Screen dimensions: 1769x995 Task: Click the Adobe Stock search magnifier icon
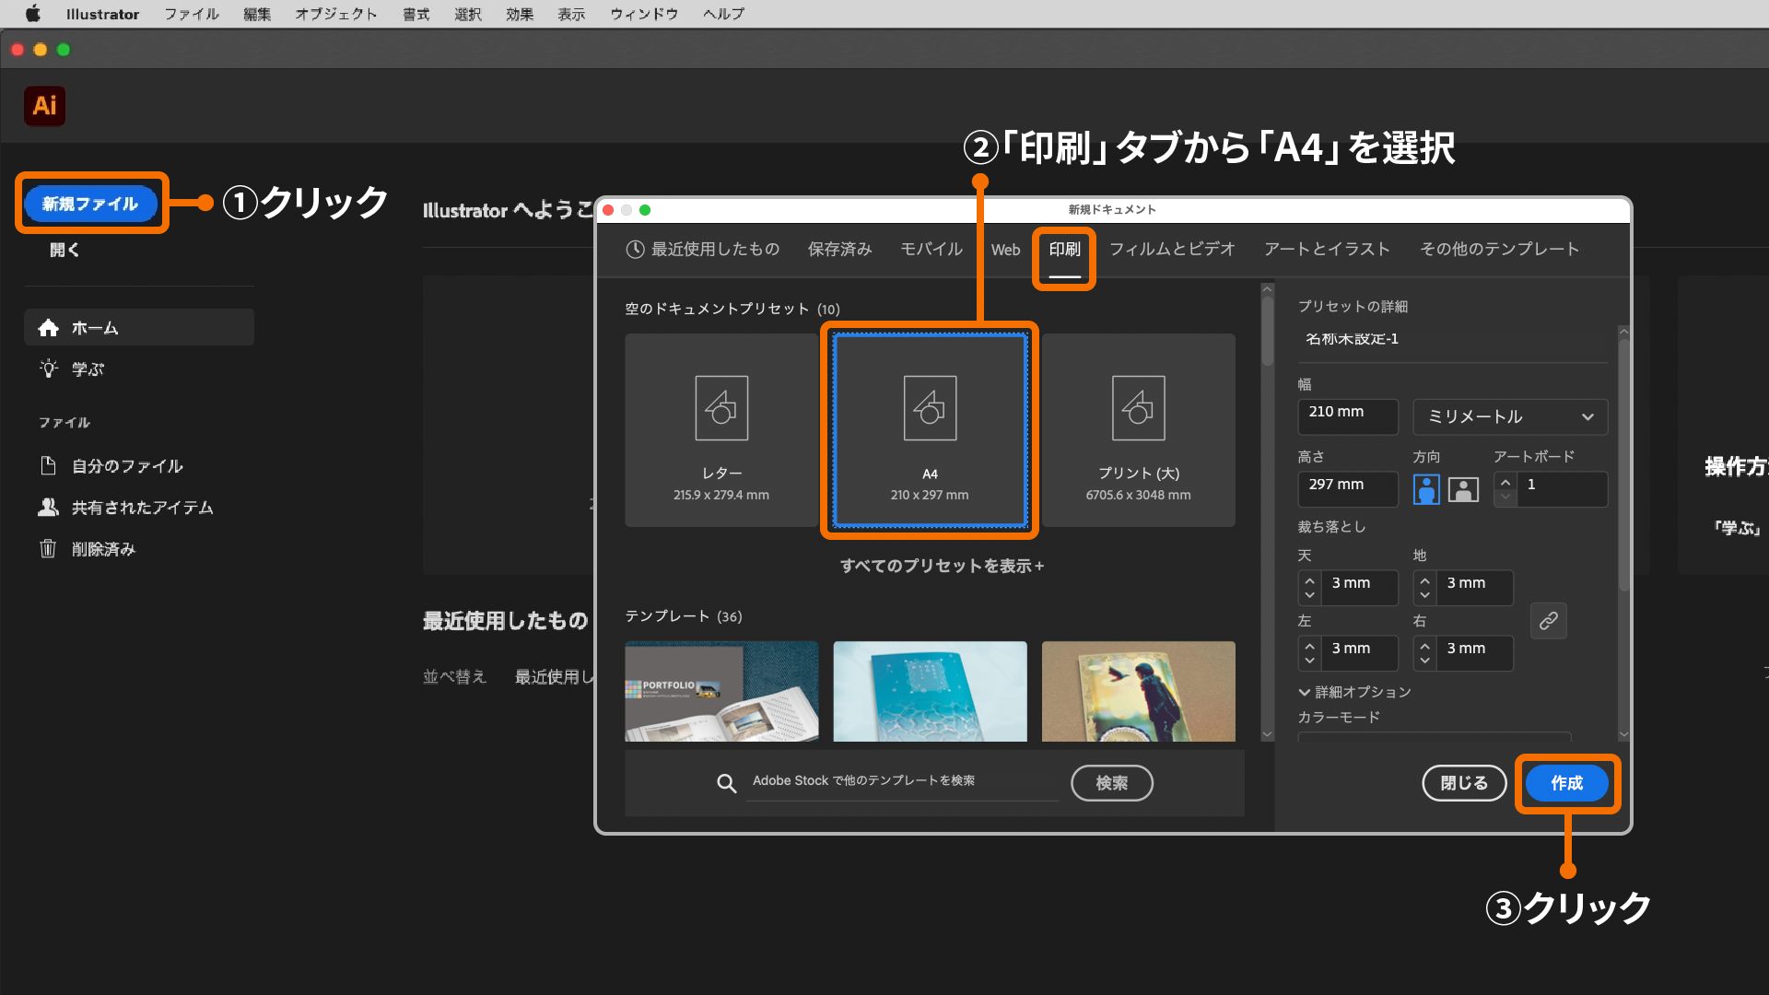726,783
